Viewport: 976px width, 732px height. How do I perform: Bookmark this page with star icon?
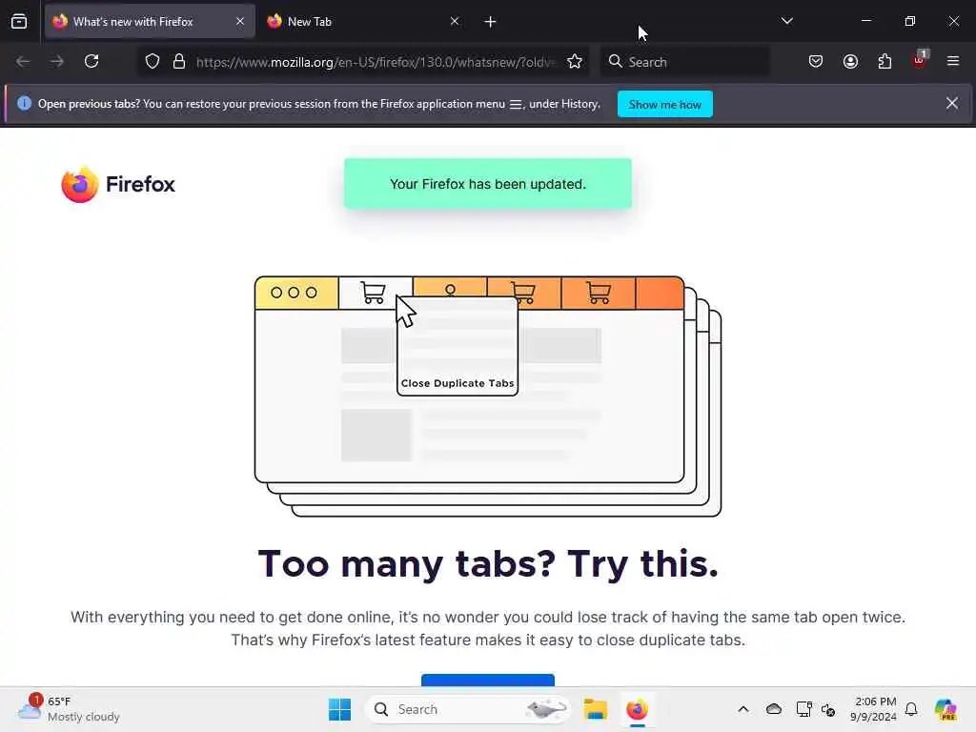tap(575, 62)
